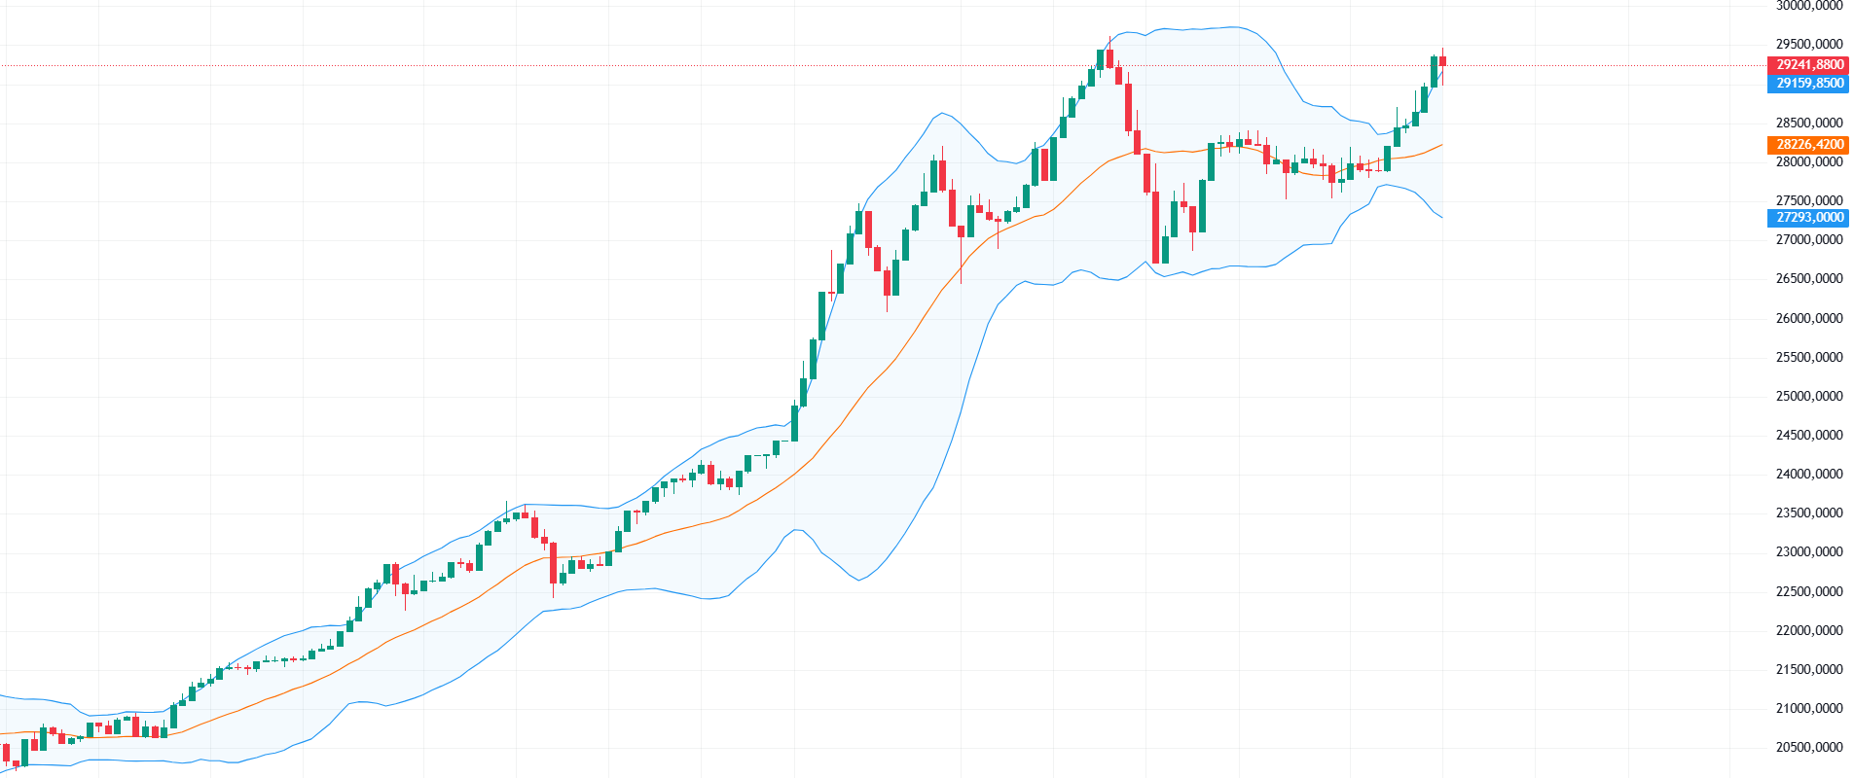Viewport: 1854px width, 778px height.
Task: Click the 29500,0000 price axis label
Action: (x=1808, y=45)
